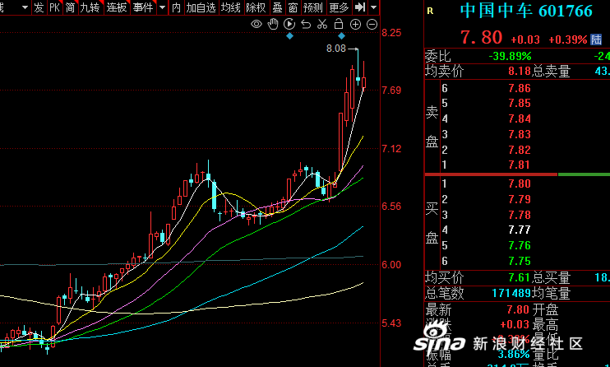Select the hand pan tool

(x=273, y=24)
